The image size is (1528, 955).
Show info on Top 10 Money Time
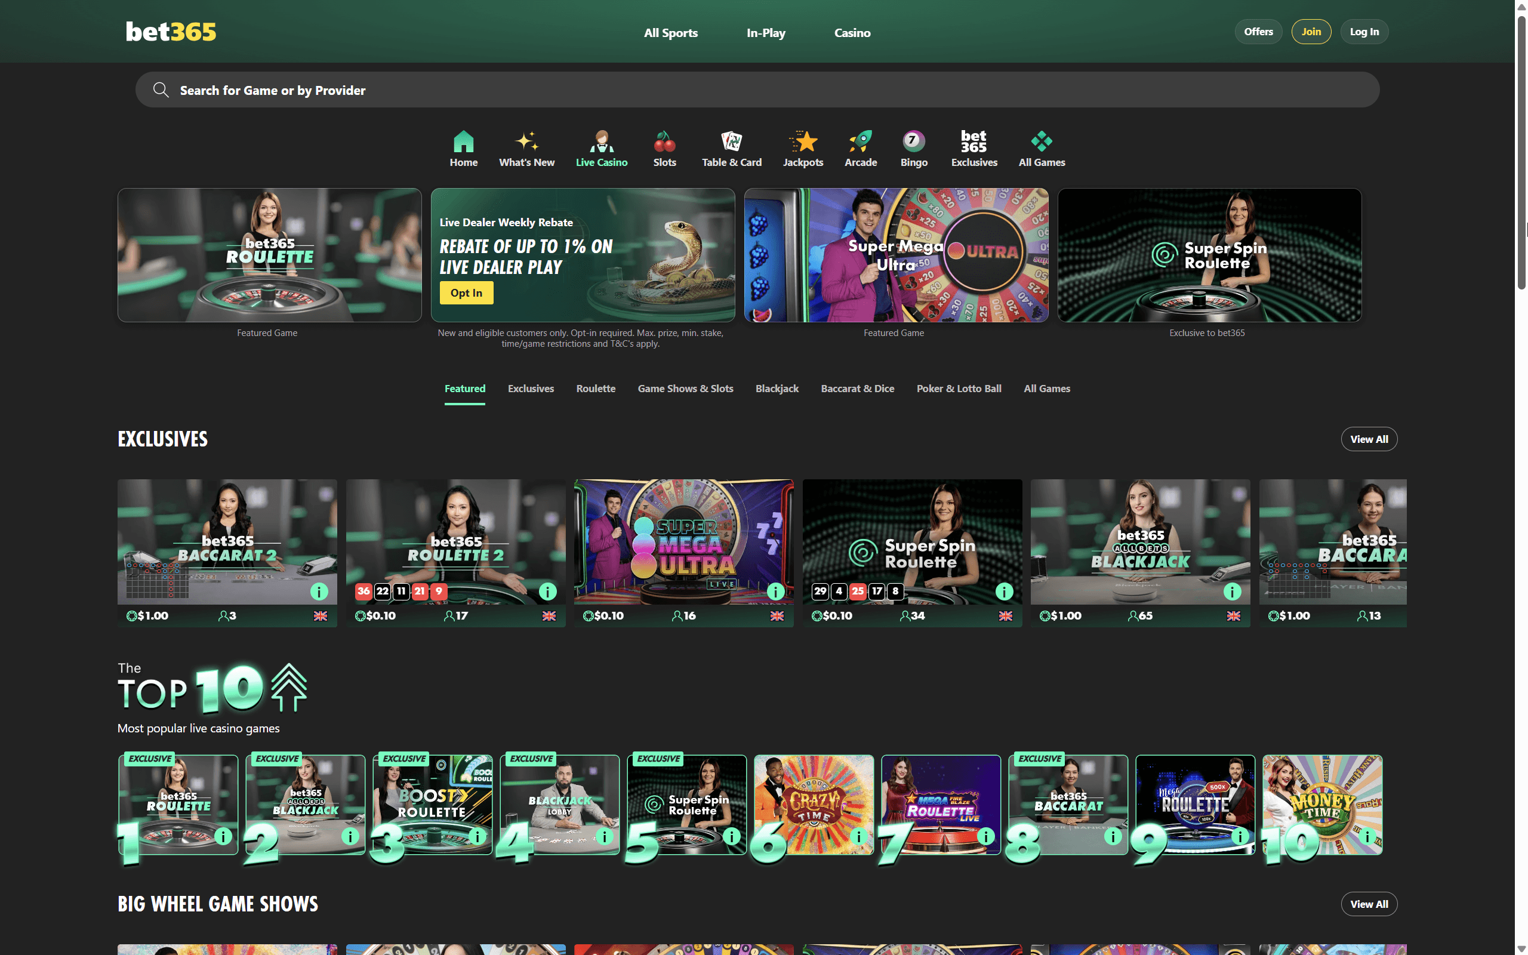click(x=1367, y=836)
